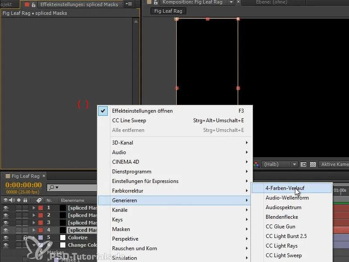Open the Kanäle submenu
This screenshot has height=262, width=349.
(175, 210)
